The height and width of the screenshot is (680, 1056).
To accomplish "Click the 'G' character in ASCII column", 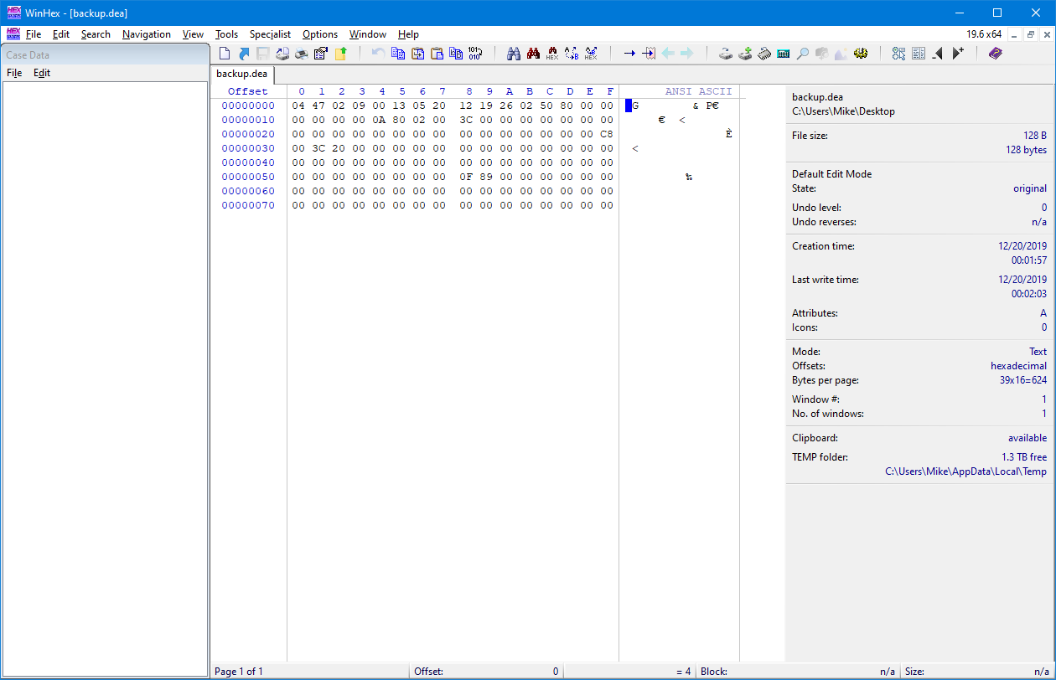I will 635,106.
